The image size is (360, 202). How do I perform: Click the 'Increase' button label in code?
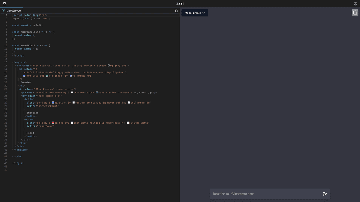[32, 113]
